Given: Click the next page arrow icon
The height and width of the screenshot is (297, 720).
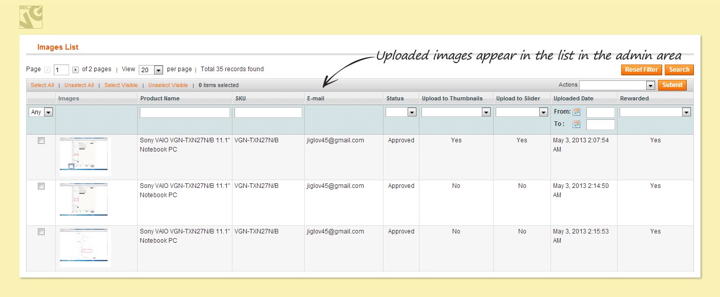Looking at the screenshot, I should (x=75, y=70).
